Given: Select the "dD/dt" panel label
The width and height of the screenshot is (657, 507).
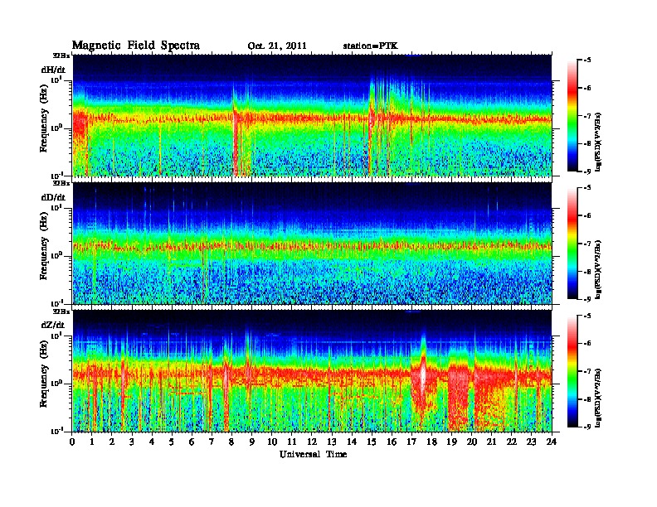Looking at the screenshot, I should (x=53, y=197).
